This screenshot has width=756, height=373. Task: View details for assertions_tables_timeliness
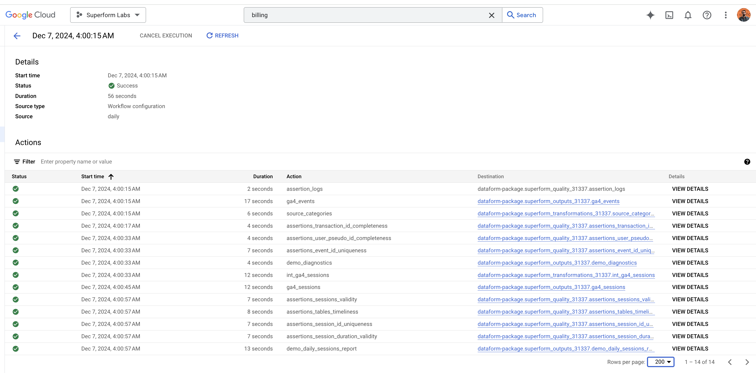click(690, 312)
